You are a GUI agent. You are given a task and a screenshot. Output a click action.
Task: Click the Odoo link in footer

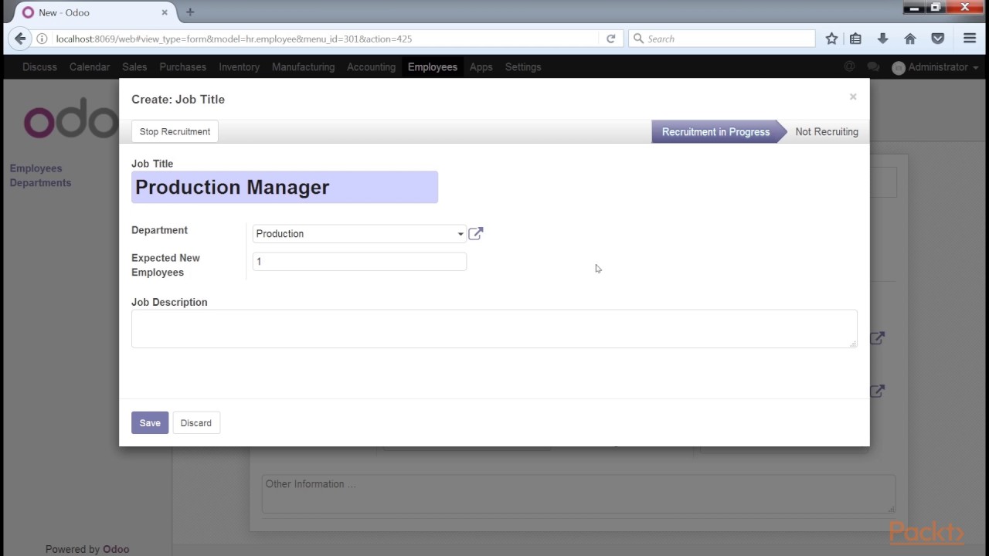click(x=116, y=549)
